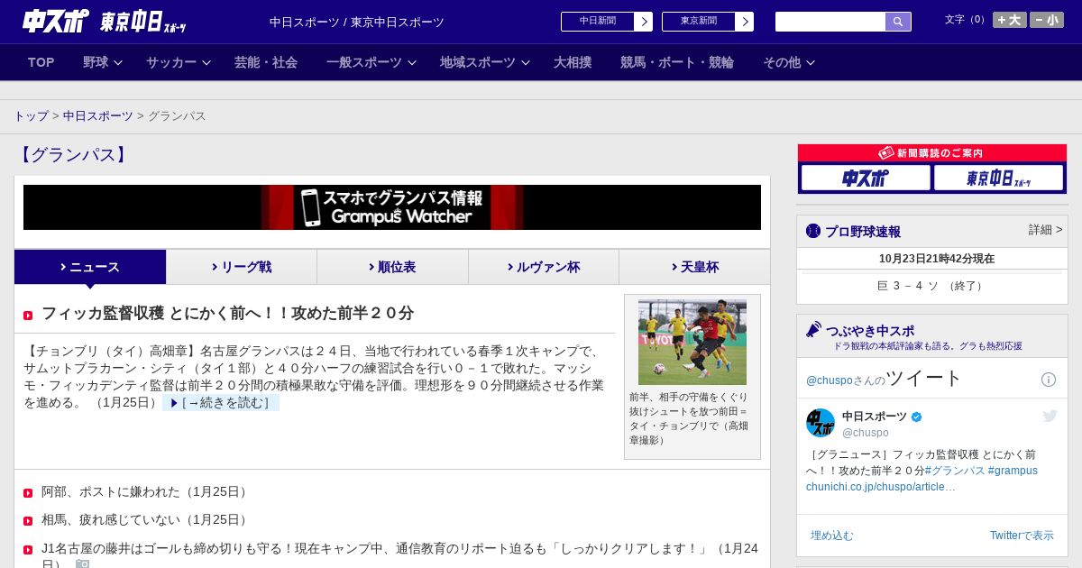Click baseball icon beside プロ野球速報
Screen dimensions: 1082x568
(813, 231)
